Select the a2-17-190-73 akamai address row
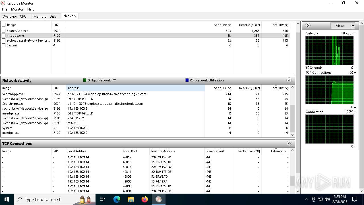Screen dimensions: 364x205 (x=145, y=104)
